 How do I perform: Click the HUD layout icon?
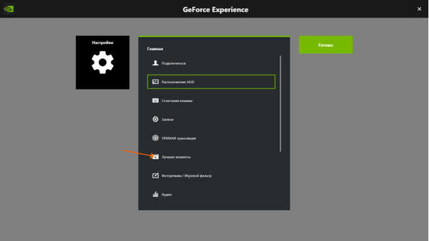(156, 82)
